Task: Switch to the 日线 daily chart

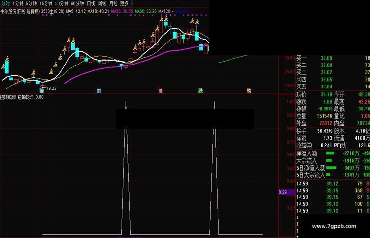Action: click(91, 3)
